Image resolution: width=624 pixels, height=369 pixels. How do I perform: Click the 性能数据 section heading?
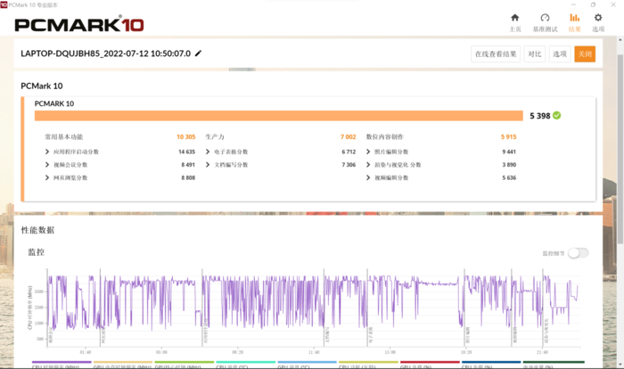37,230
